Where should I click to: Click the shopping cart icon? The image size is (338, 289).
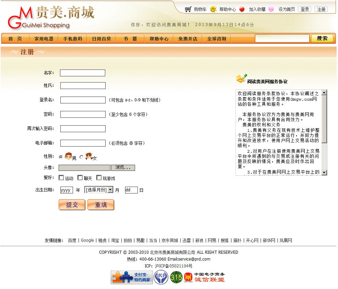(x=188, y=9)
